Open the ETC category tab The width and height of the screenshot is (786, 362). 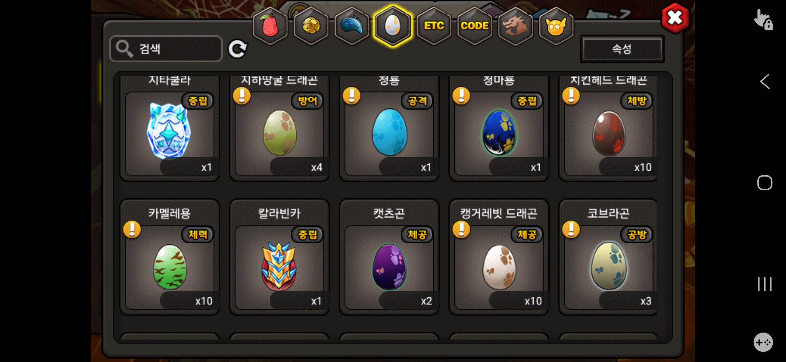click(x=434, y=26)
